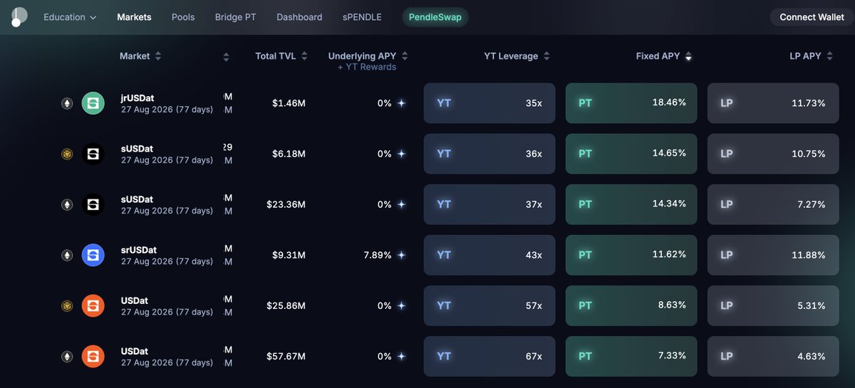Click the orange USDat icon with $57.67M TVL

(x=93, y=356)
